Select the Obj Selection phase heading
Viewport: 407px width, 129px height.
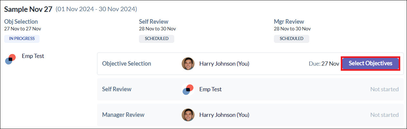pyautogui.click(x=21, y=22)
